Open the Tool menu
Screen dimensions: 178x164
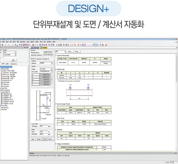tap(41, 42)
